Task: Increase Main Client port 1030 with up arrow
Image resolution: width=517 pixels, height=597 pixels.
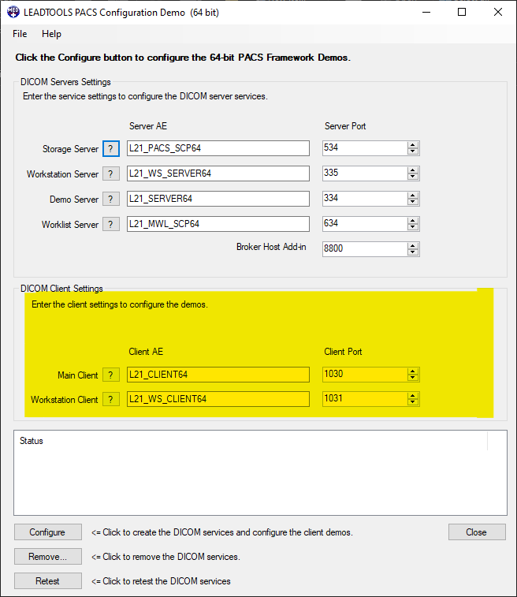Action: [x=413, y=371]
